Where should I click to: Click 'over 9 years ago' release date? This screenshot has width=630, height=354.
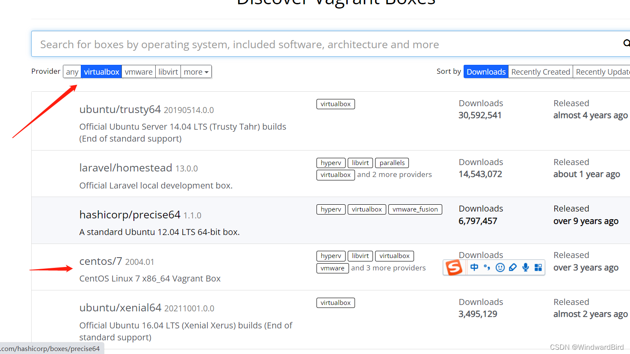pyautogui.click(x=586, y=221)
